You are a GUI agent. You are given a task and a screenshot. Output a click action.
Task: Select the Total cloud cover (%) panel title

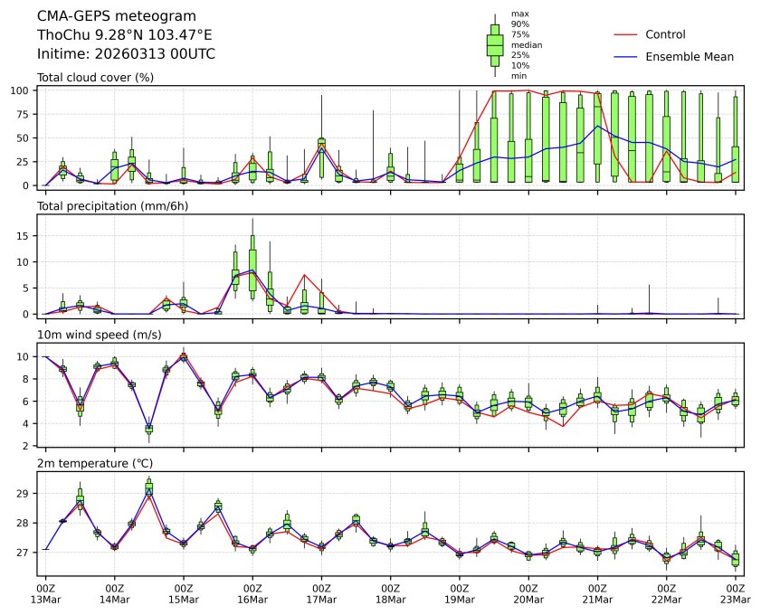tap(95, 78)
